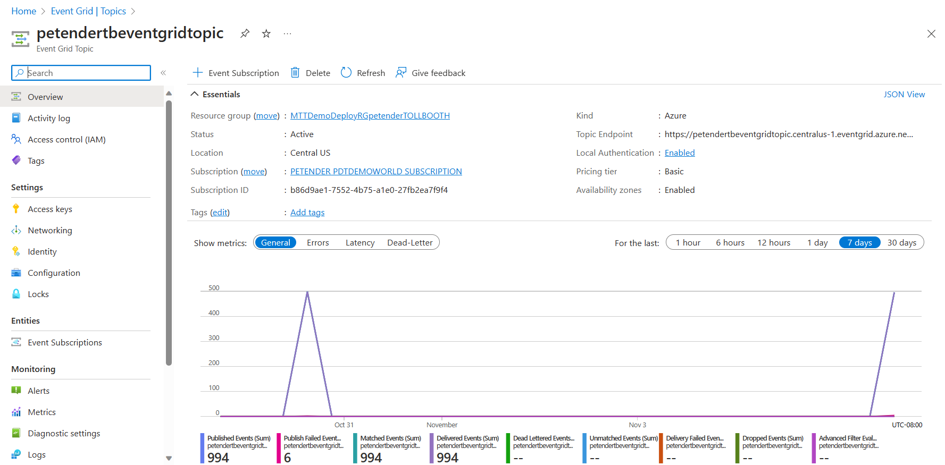Pin the topic to dashboard
Image resolution: width=945 pixels, height=465 pixels.
[x=245, y=33]
